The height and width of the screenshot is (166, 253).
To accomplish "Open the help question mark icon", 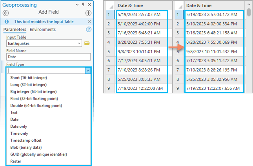I will point(89,29).
